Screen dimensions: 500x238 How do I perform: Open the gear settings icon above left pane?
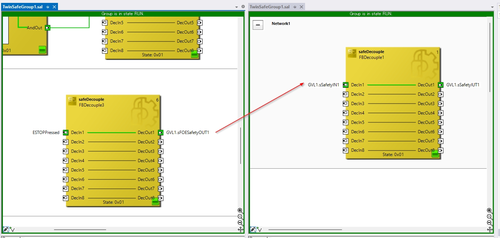point(243,7)
